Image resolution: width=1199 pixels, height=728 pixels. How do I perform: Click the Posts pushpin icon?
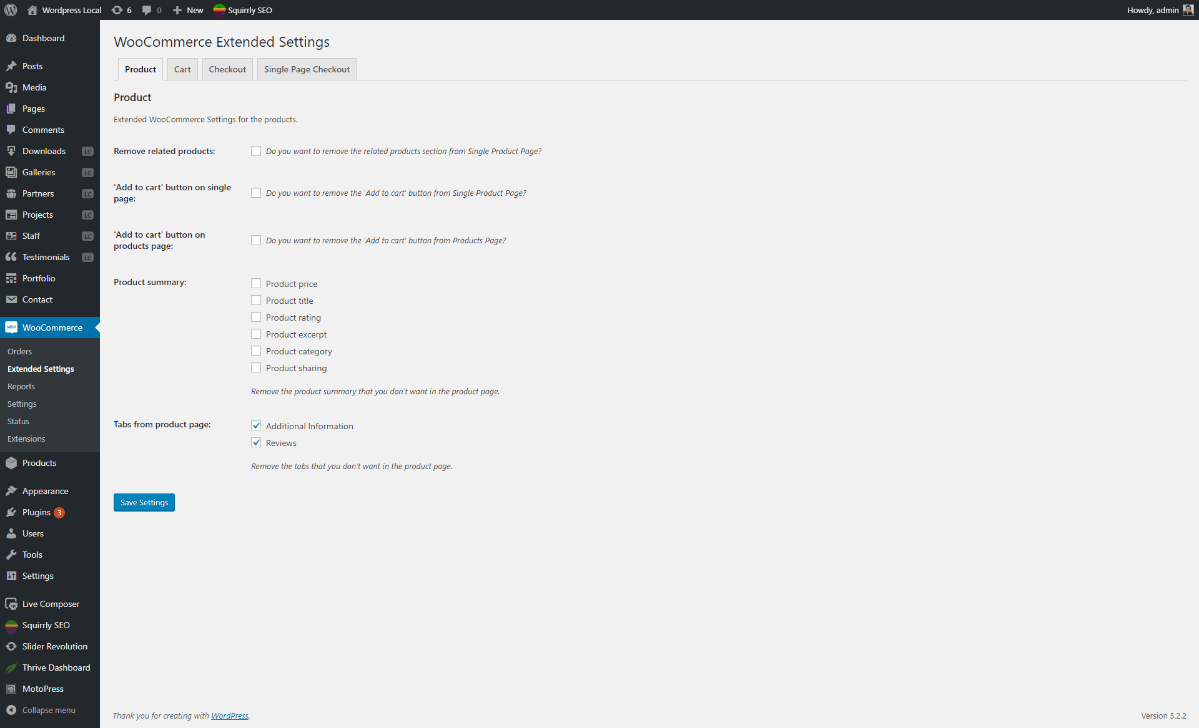coord(11,66)
